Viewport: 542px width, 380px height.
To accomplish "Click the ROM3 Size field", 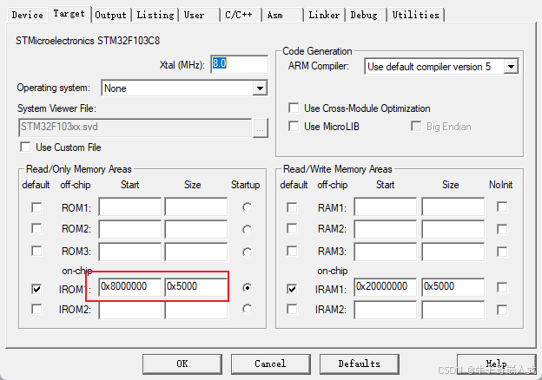I will [x=196, y=252].
